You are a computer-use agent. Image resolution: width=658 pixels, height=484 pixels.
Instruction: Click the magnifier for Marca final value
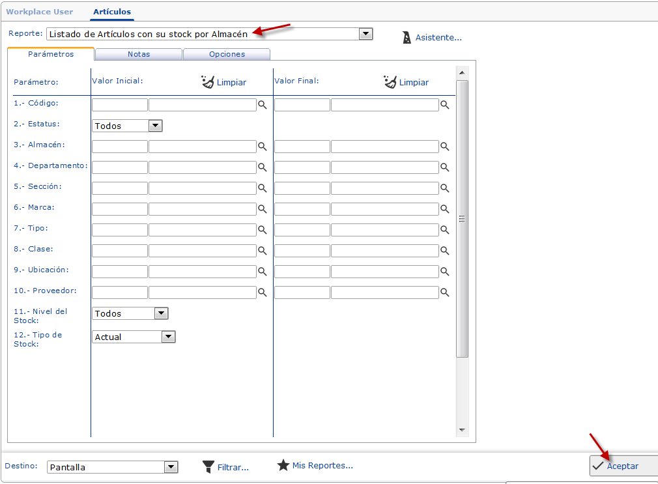point(444,209)
